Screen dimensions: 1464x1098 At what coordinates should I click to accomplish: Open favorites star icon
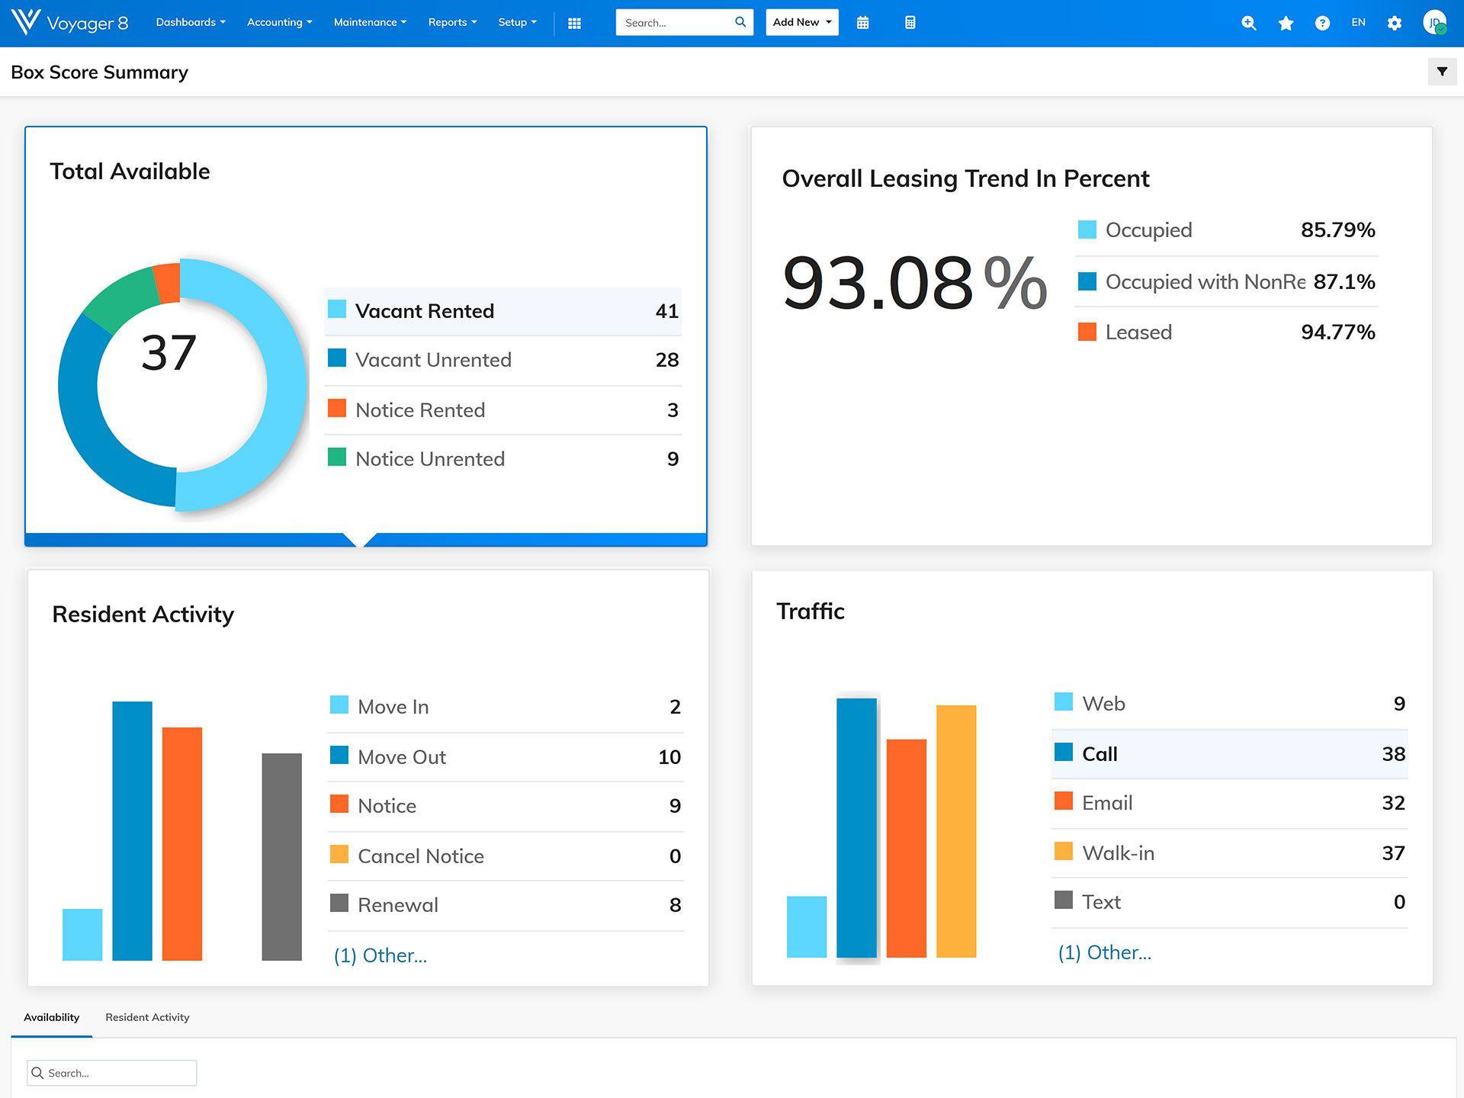[x=1286, y=23]
